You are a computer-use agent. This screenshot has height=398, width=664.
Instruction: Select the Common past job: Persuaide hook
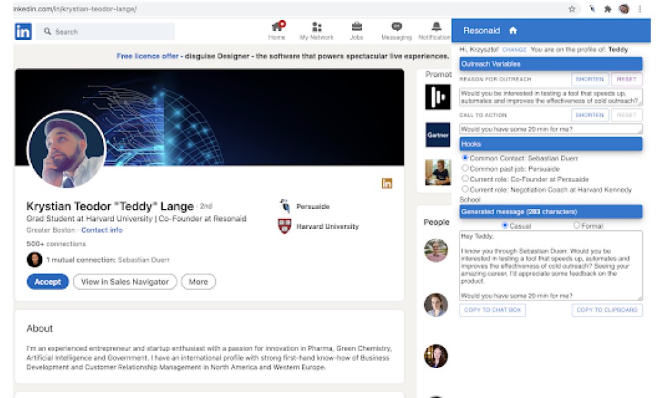[465, 168]
